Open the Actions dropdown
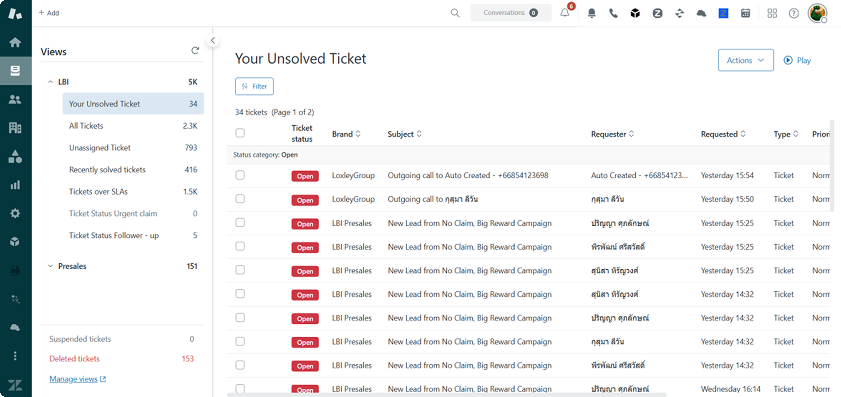The height and width of the screenshot is (397, 841). [746, 60]
